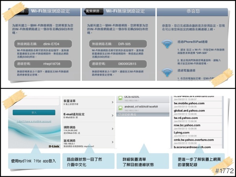Viewport: 236px width, 177px height.
Task: Click the 透過iPhone和iPad連線 heading
Action: (192, 42)
